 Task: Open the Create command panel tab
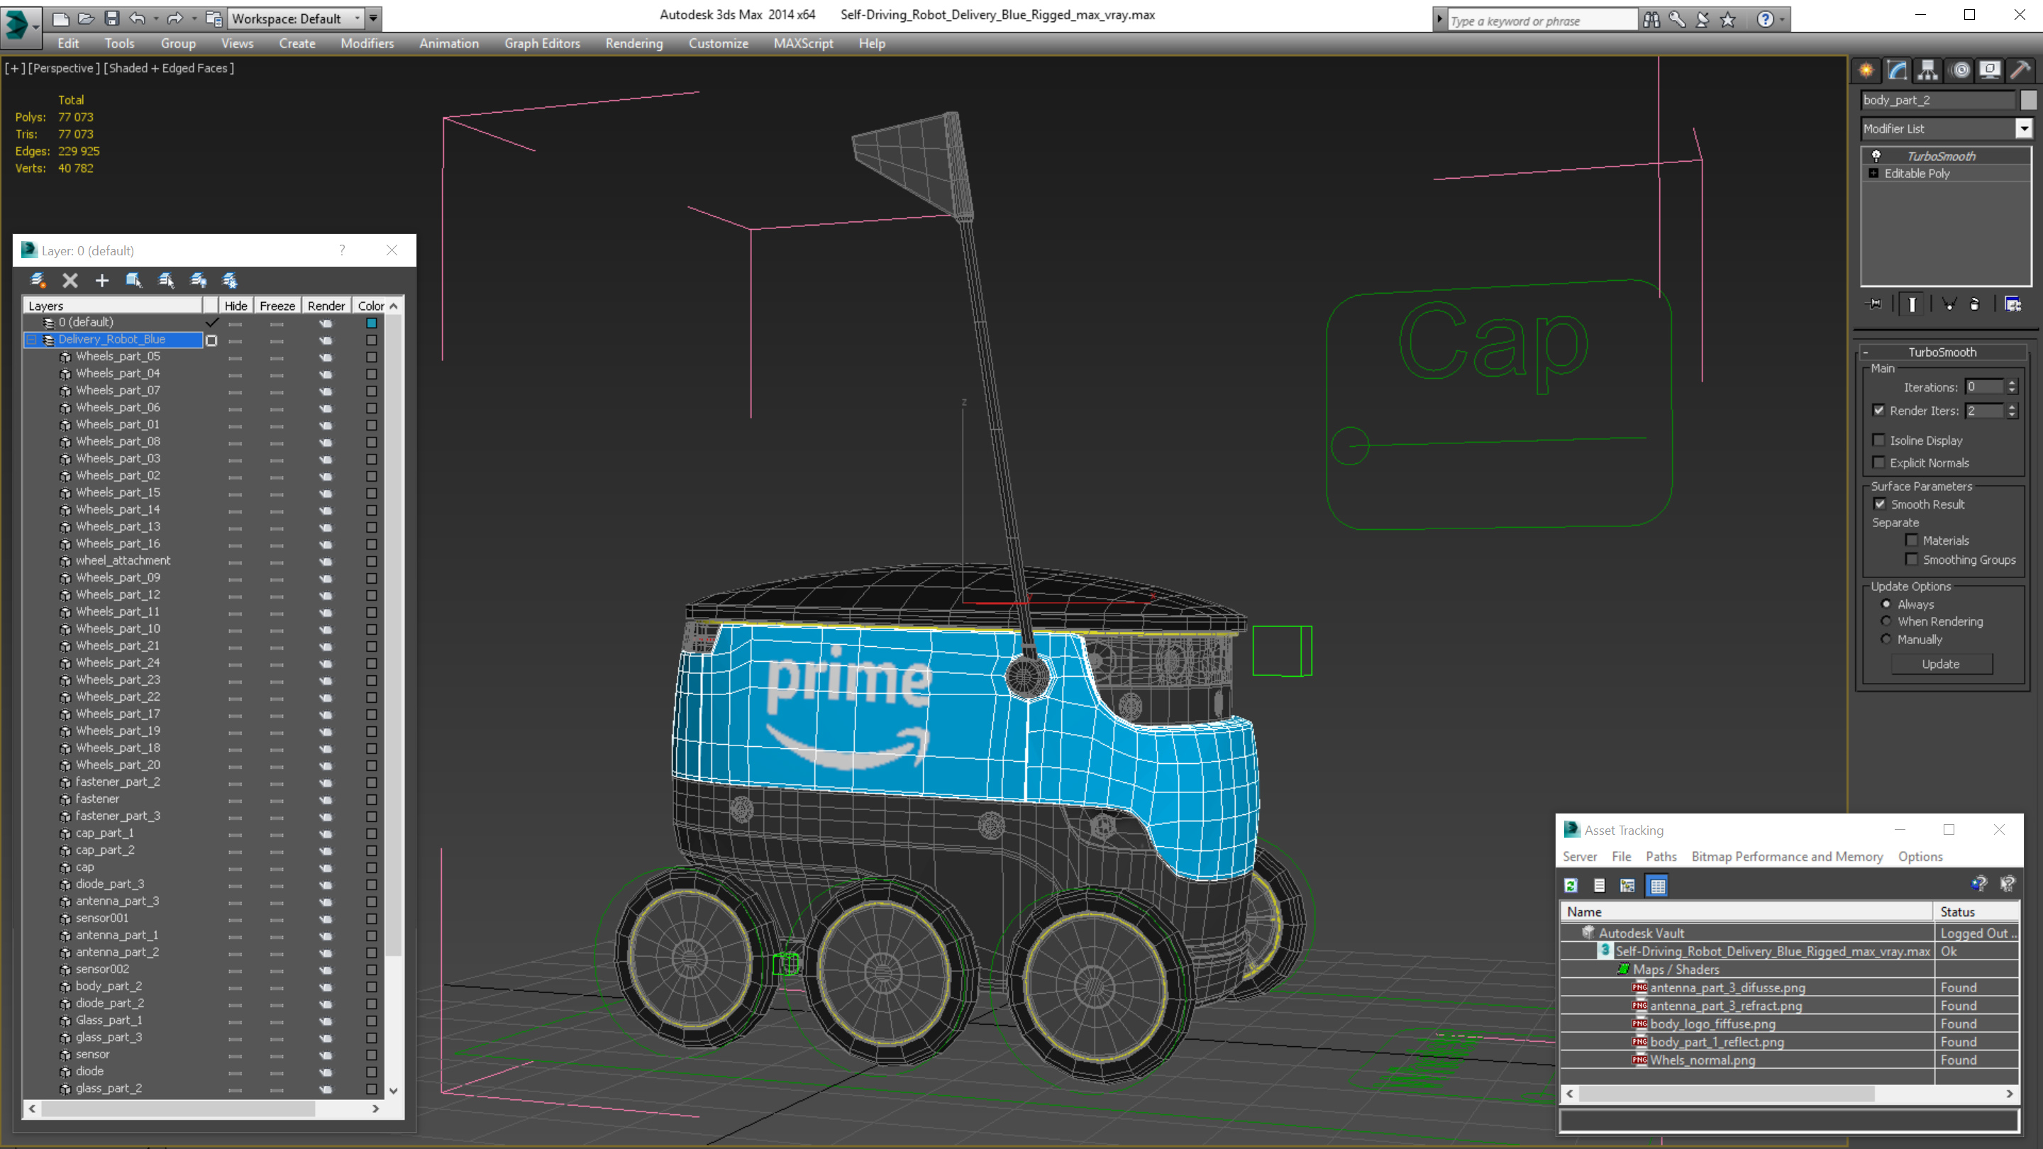point(1867,71)
